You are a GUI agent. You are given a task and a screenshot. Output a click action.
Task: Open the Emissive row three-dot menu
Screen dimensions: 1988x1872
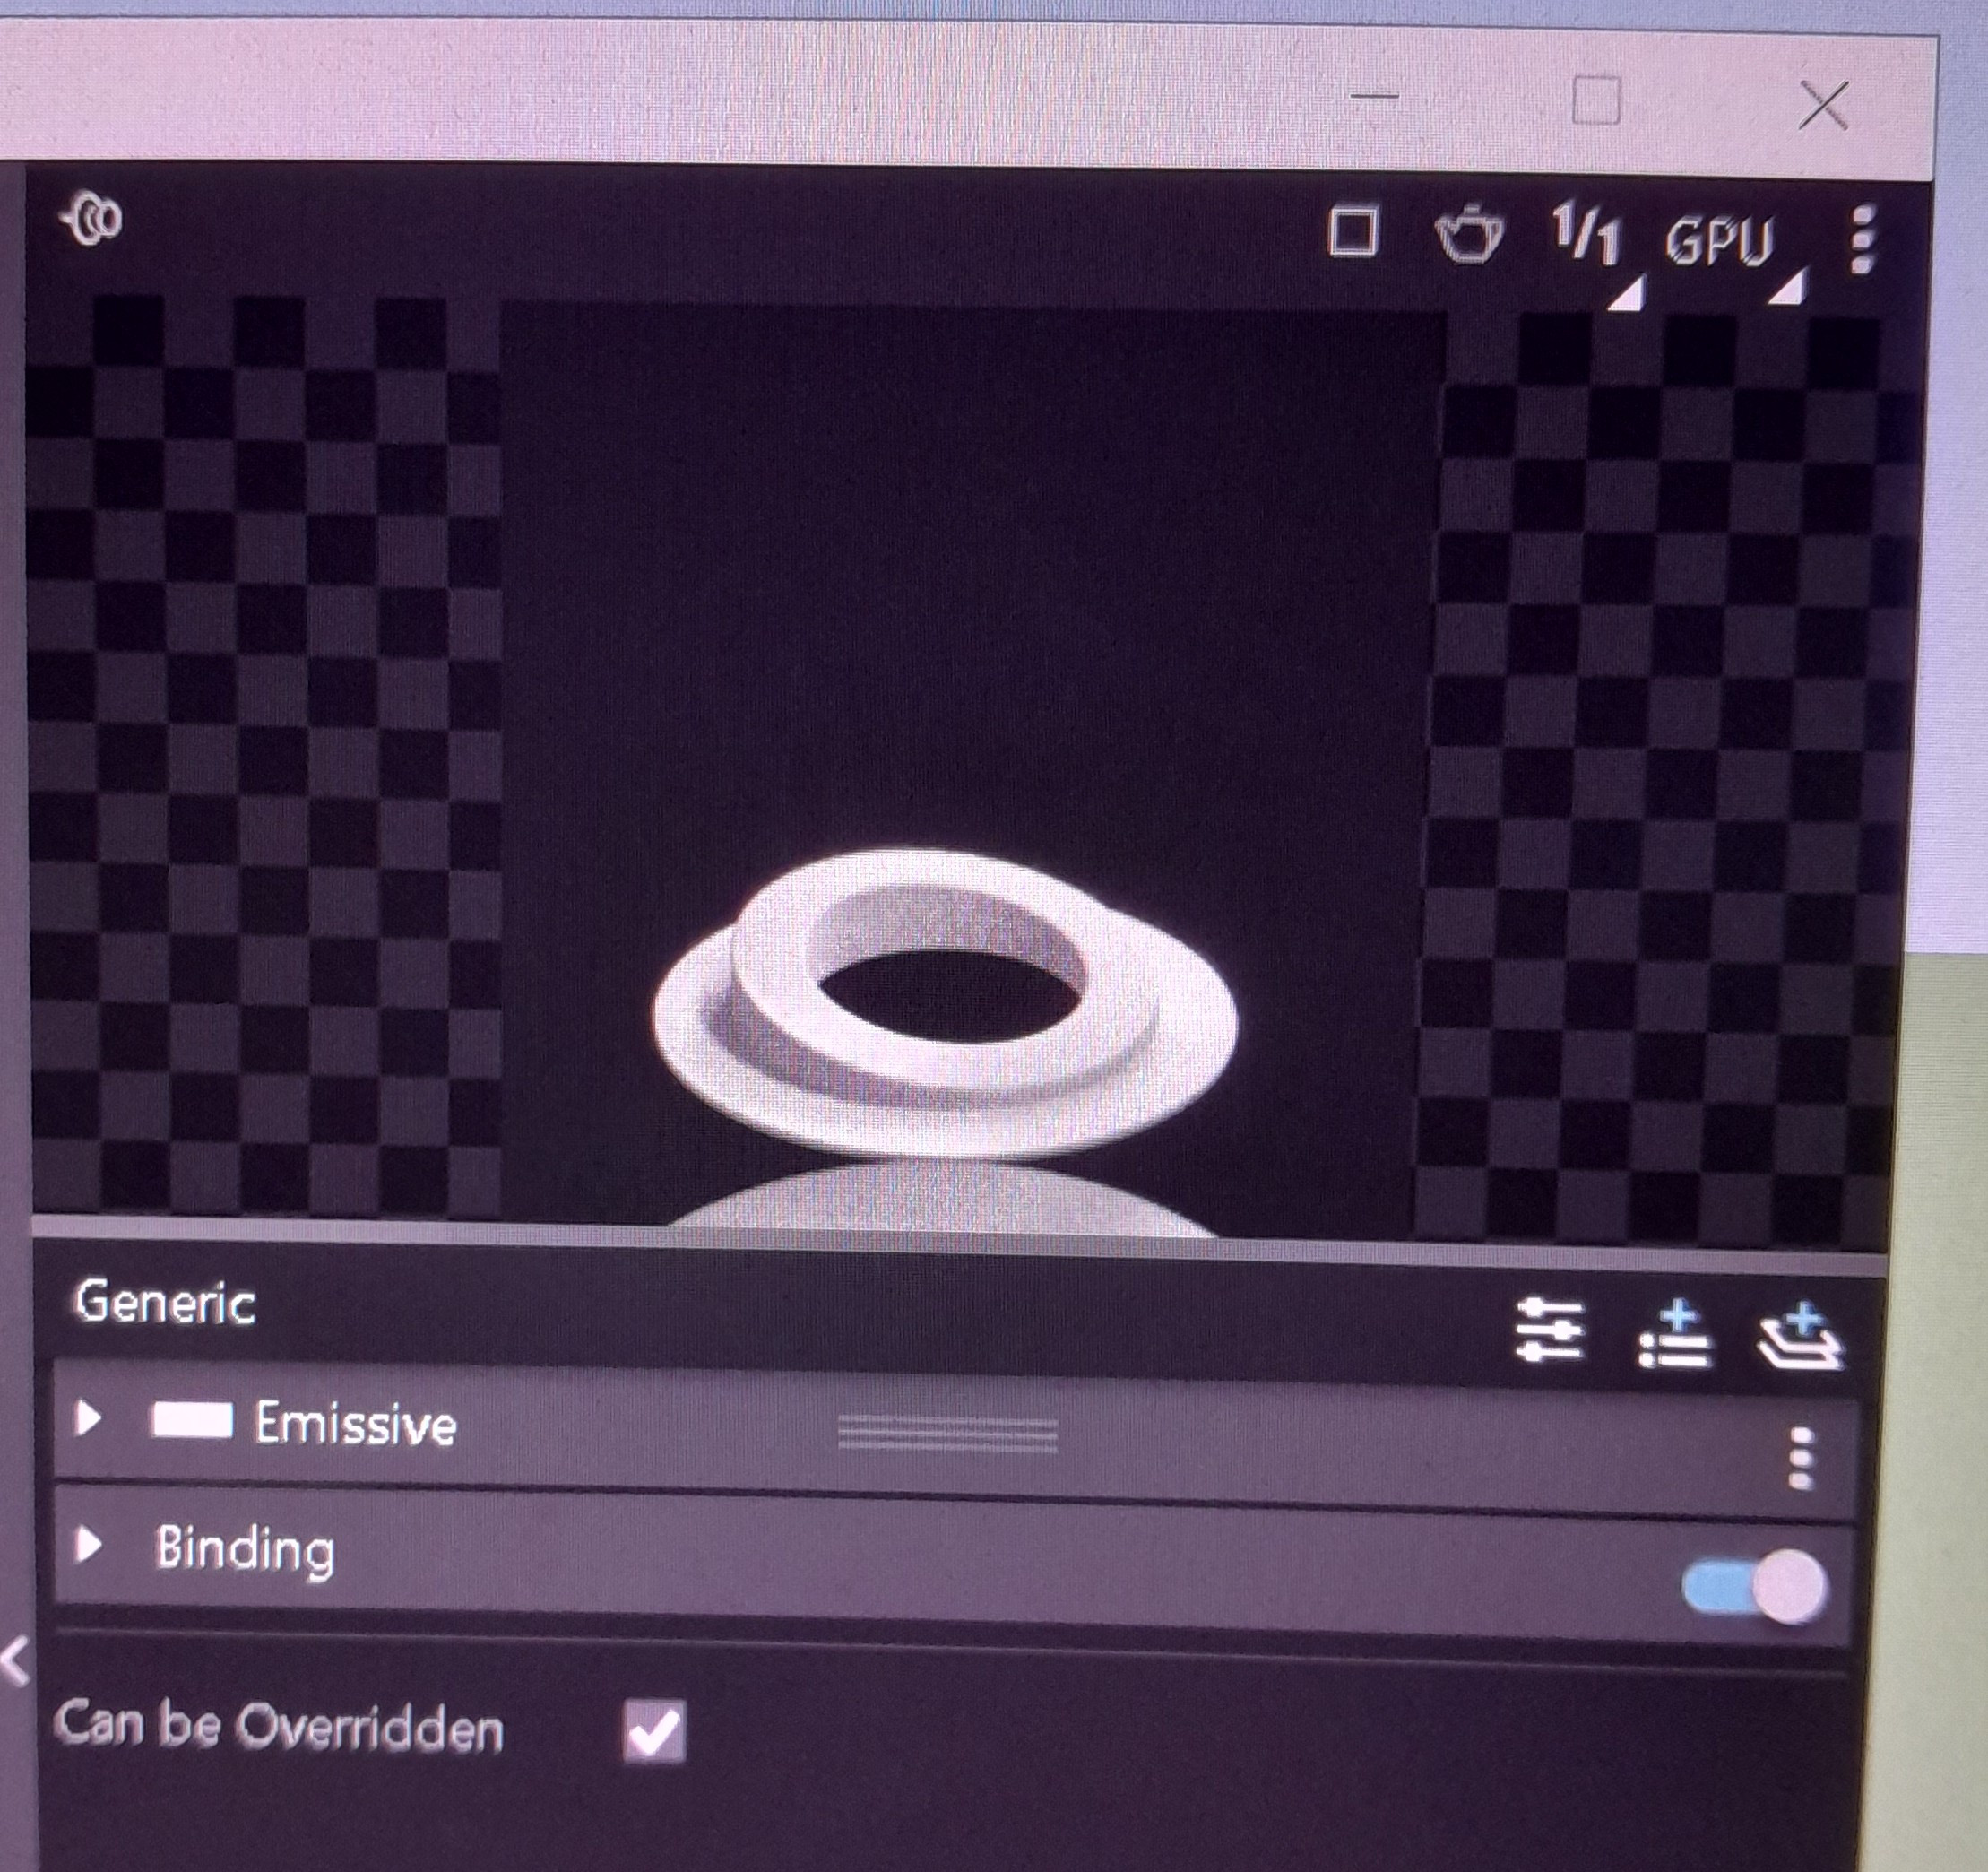point(1799,1458)
